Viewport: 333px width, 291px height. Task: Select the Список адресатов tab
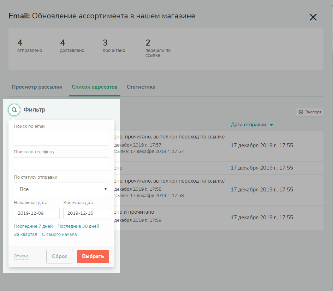click(x=95, y=87)
